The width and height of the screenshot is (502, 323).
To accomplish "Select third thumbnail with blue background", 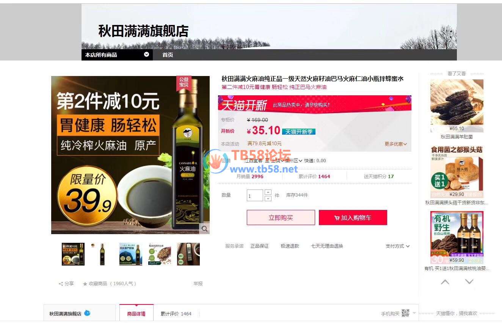I will (x=131, y=254).
